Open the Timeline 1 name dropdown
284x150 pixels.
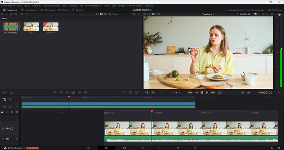208,14
